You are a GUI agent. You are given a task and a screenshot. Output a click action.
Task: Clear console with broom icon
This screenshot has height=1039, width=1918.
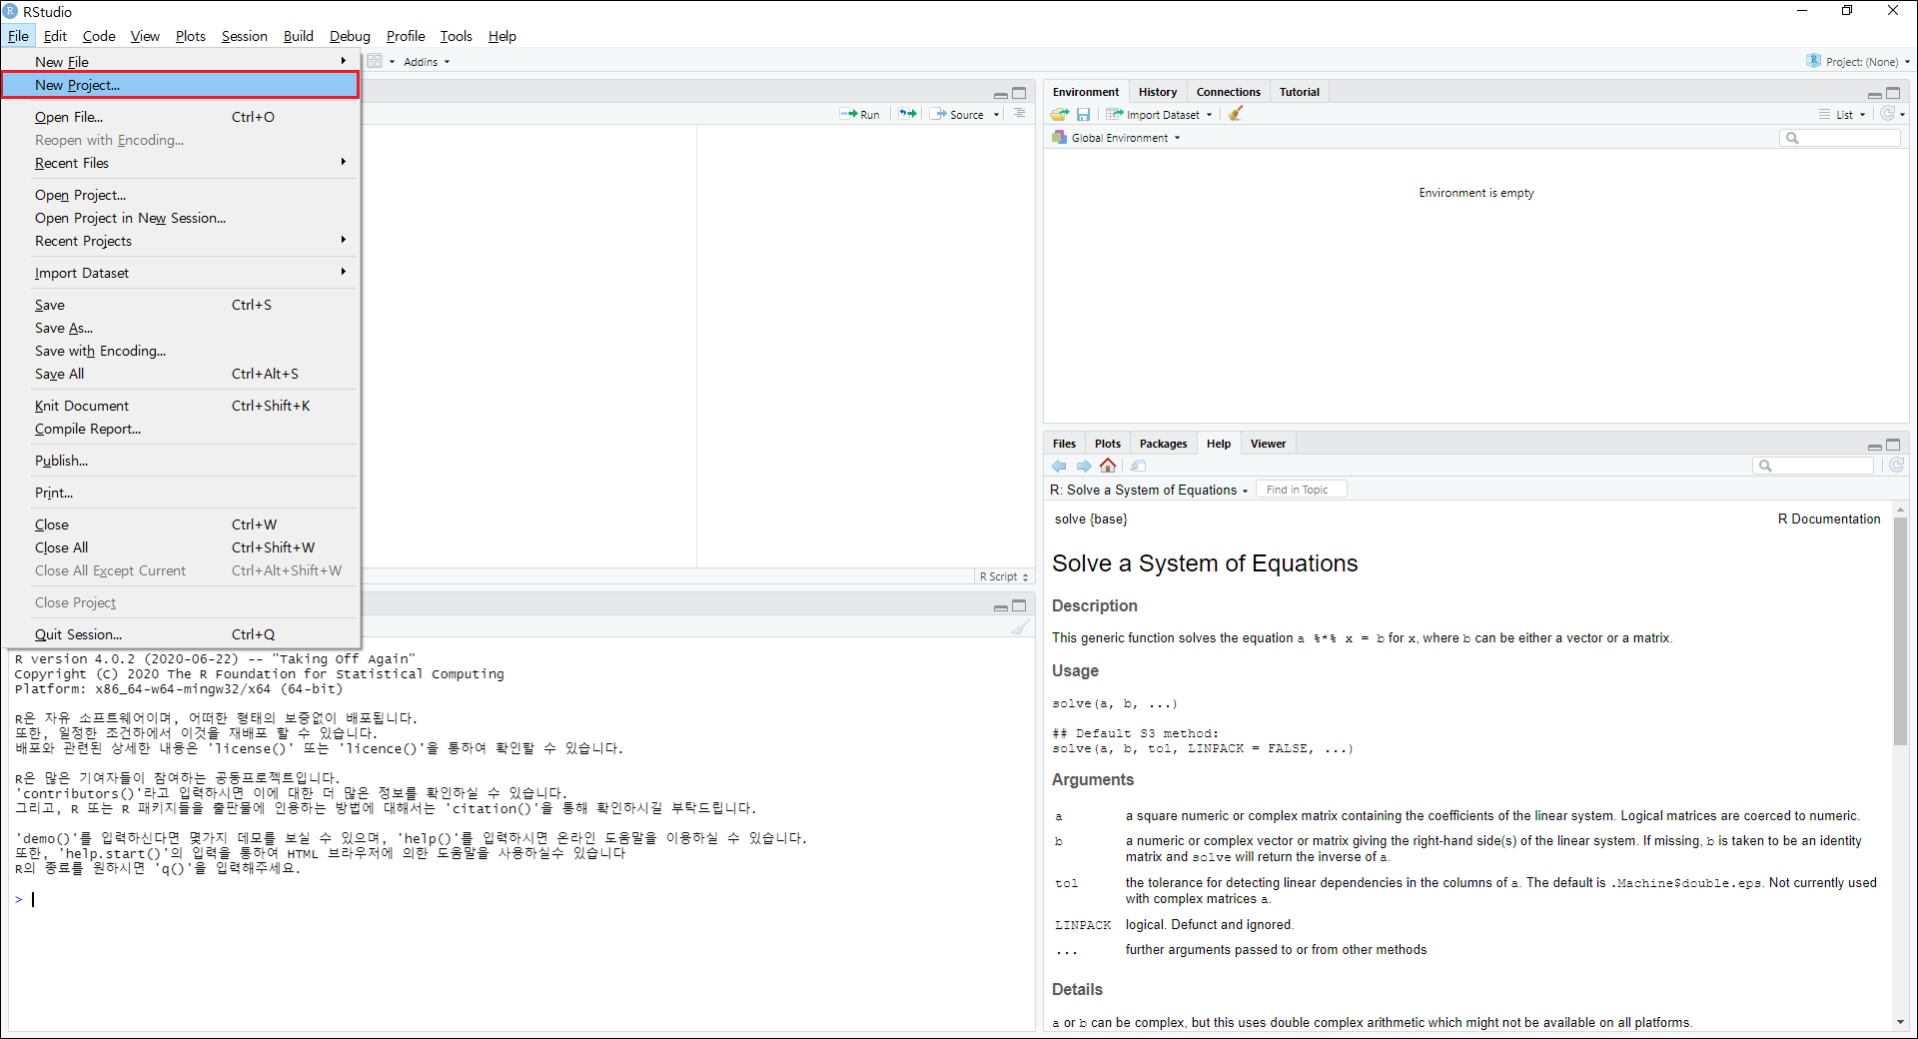(x=1020, y=627)
